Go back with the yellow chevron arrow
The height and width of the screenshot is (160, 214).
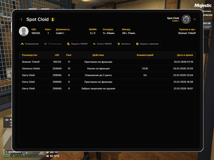coord(21,19)
